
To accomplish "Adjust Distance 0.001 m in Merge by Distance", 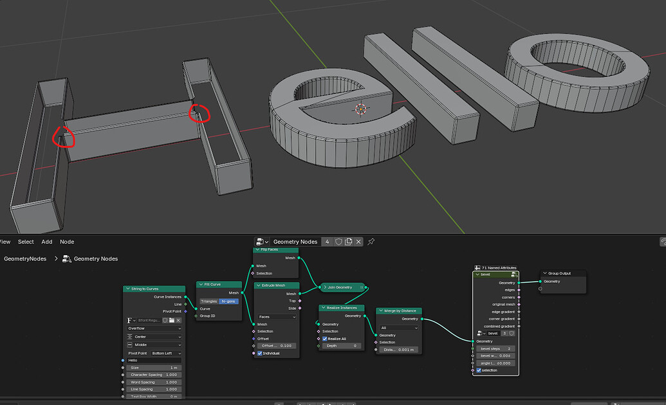I will tap(399, 350).
